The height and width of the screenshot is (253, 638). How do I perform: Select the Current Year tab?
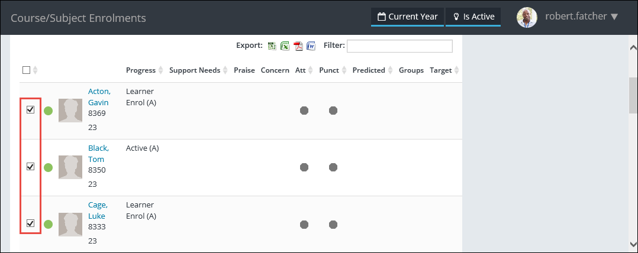[407, 17]
